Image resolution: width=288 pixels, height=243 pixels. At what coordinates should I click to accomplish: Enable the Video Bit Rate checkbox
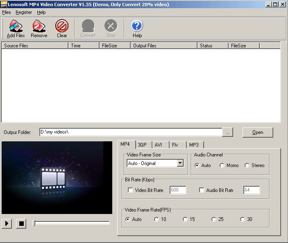pyautogui.click(x=130, y=190)
